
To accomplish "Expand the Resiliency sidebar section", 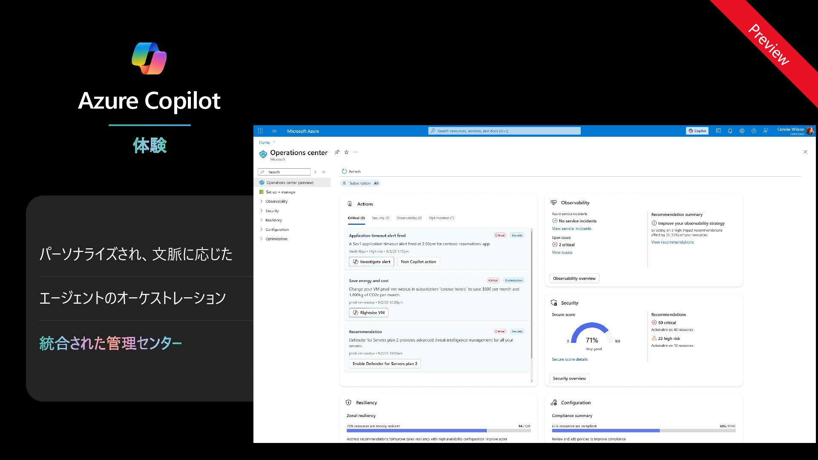I will pyautogui.click(x=273, y=220).
